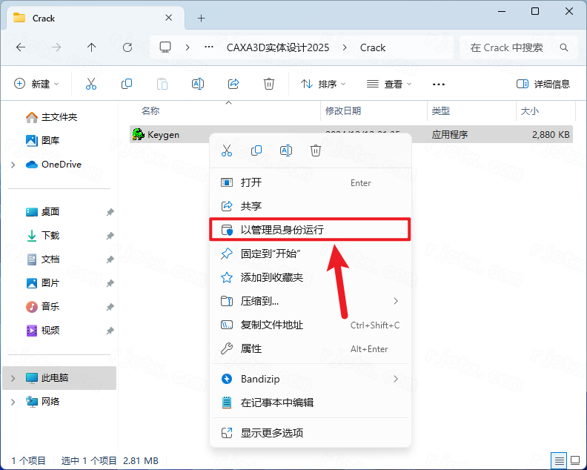Viewport: 587px width, 470px height.
Task: Go up one folder level
Action: (92, 47)
